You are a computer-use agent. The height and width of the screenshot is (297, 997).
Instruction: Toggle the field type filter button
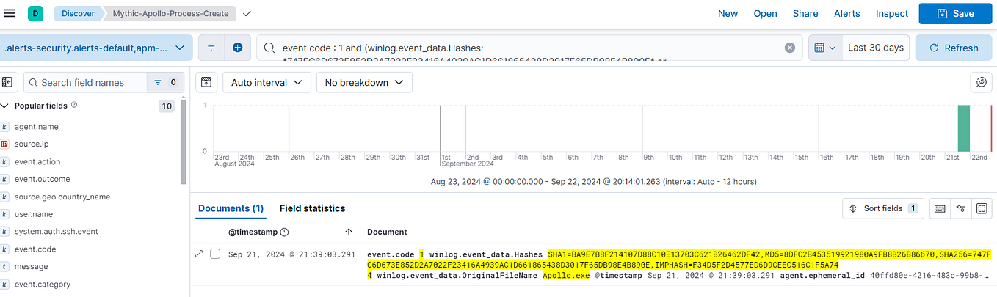tap(165, 82)
